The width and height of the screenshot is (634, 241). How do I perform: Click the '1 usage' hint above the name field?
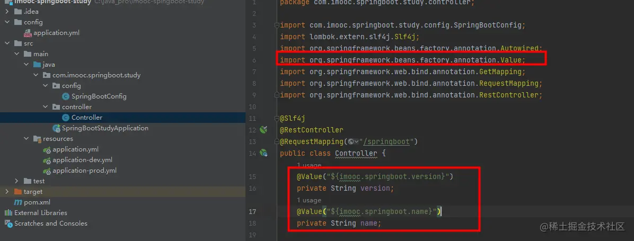pos(309,200)
